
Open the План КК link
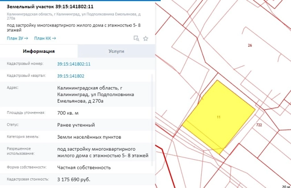coord(45,38)
